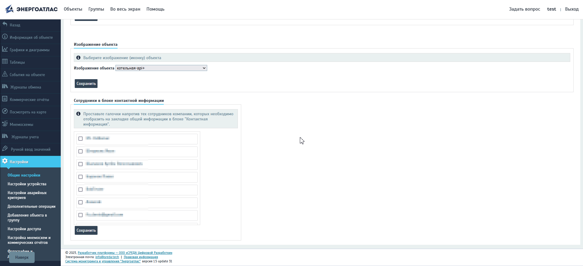The width and height of the screenshot is (583, 266).
Task: Expand the Настройки sidebar section
Action: tap(19, 162)
